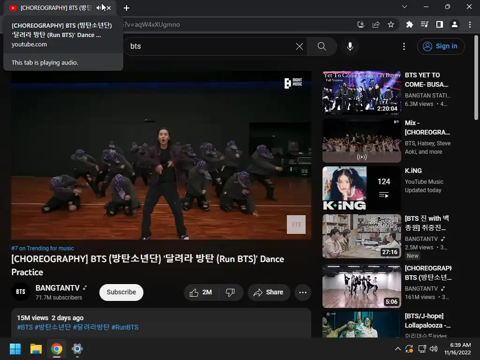480x360 pixels.
Task: Open the Extensions puzzle icon
Action: (x=409, y=24)
